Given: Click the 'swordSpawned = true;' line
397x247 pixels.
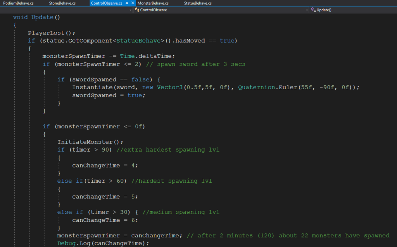Looking at the screenshot, I should 109,95.
